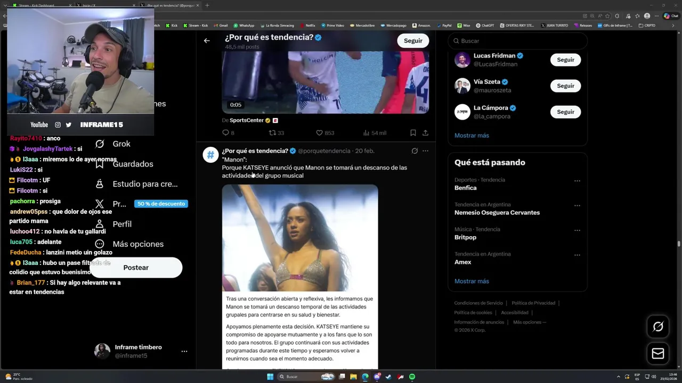This screenshot has width=682, height=383.
Task: Focus the Buscar search field on X
Action: click(517, 41)
